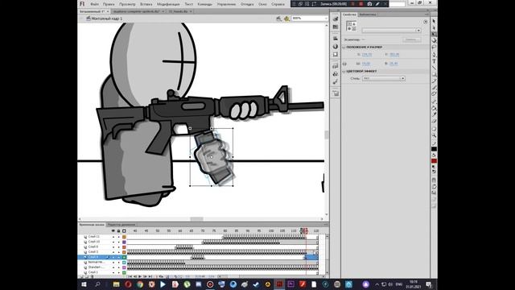Toggle outlines for all layers via header square
Screen dimensions: 515x290
(x=124, y=231)
